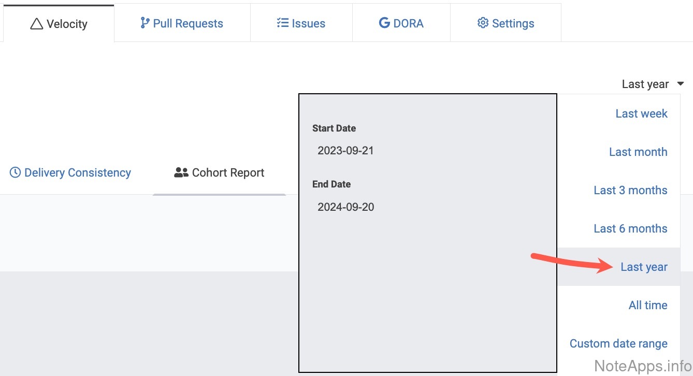Click the Issues checklist icon
The width and height of the screenshot is (693, 376).
click(282, 23)
